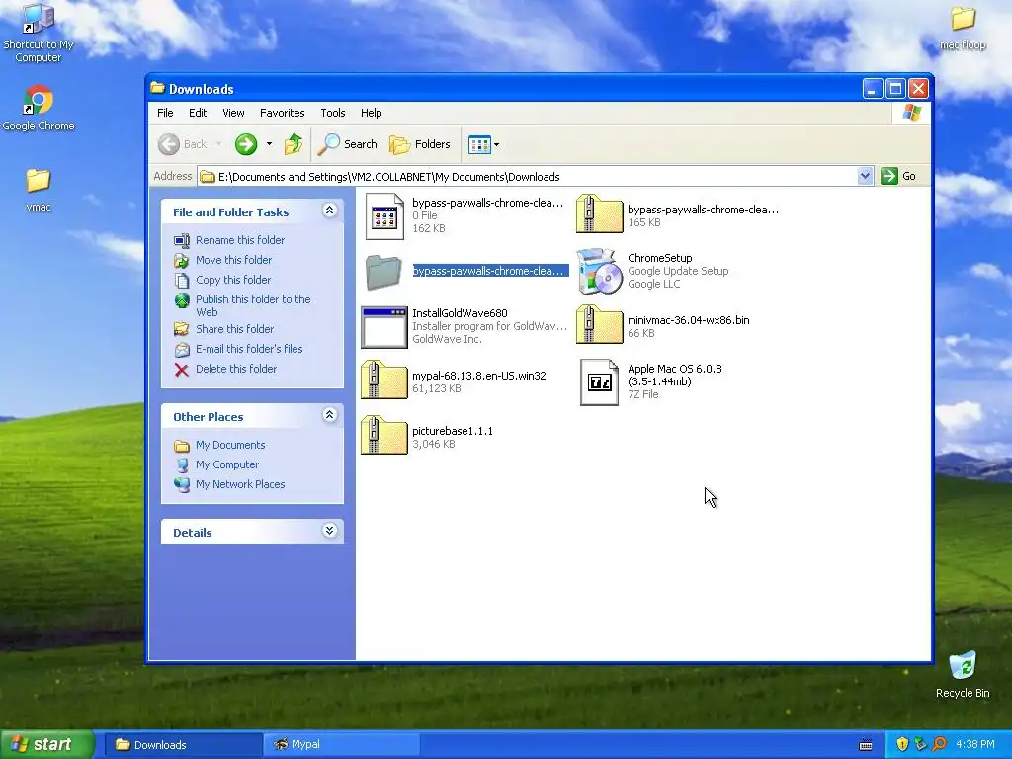Open the Views dropdown arrow
Screen dimensions: 1012x759
tap(496, 144)
